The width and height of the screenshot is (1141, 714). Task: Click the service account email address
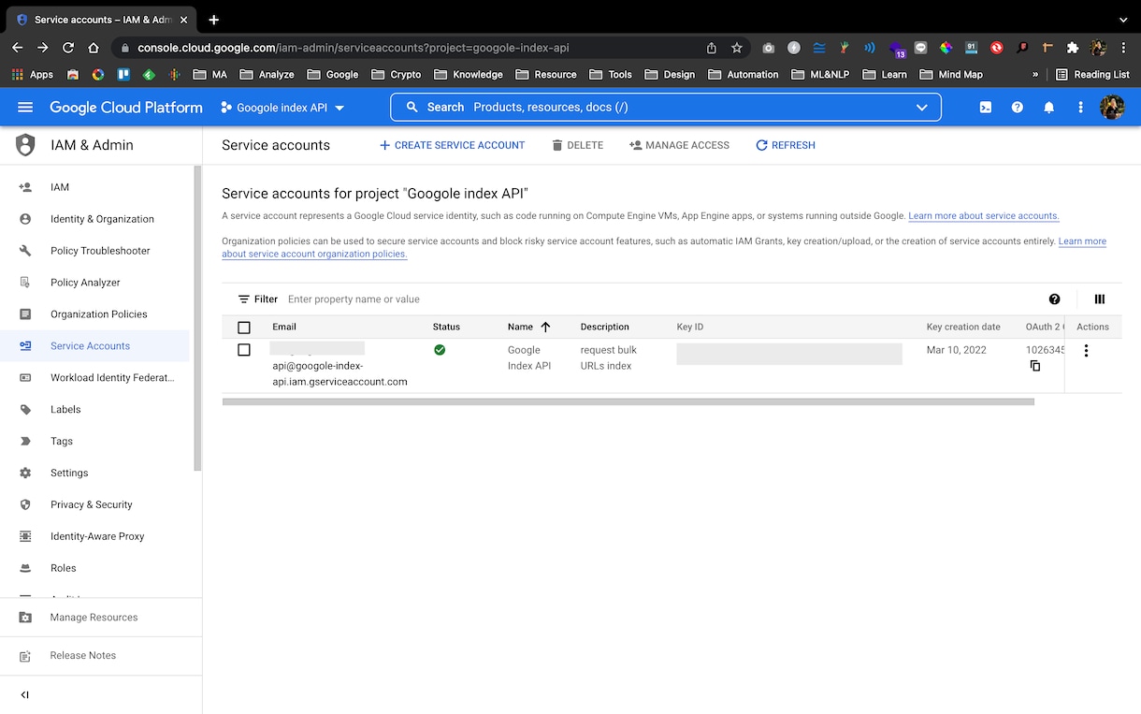339,365
